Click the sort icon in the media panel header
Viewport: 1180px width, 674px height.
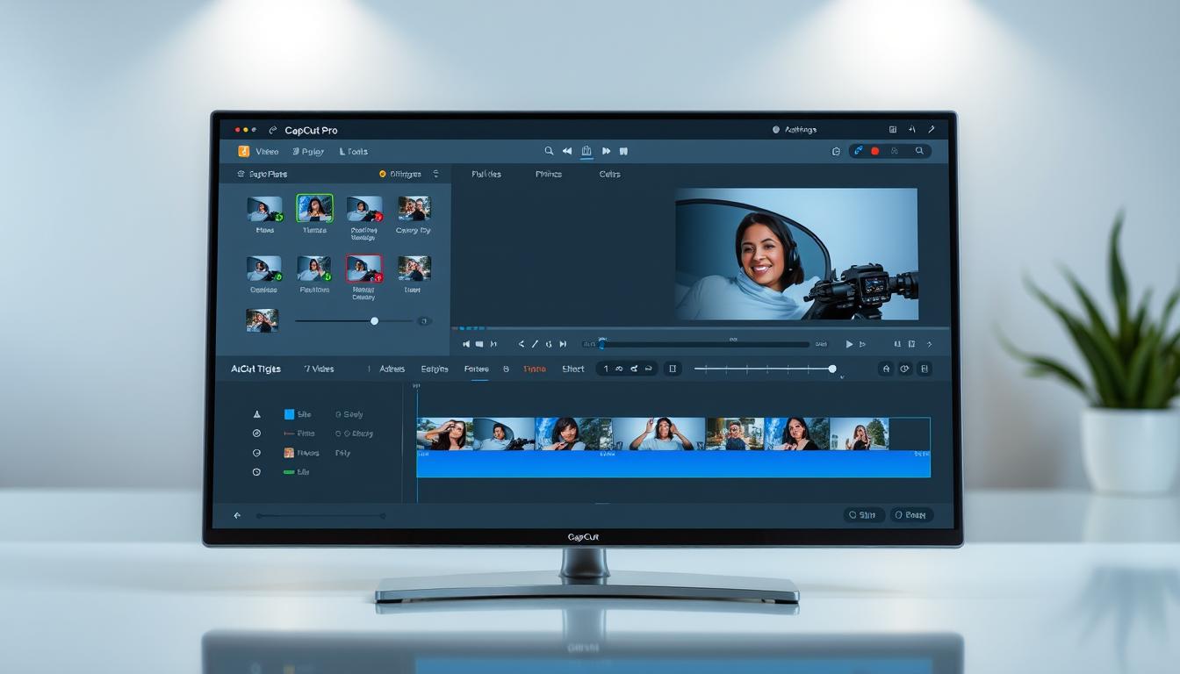(x=436, y=174)
